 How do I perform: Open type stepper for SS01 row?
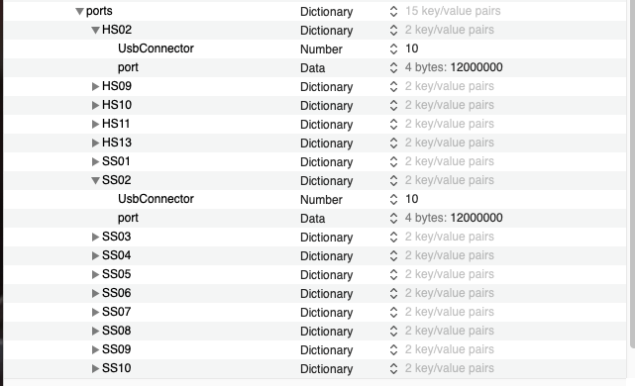pos(393,162)
